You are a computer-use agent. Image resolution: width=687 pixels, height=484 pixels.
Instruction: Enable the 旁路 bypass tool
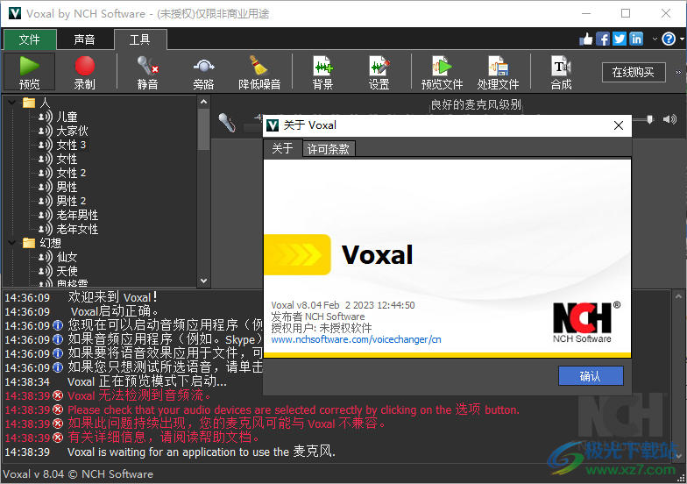[203, 72]
